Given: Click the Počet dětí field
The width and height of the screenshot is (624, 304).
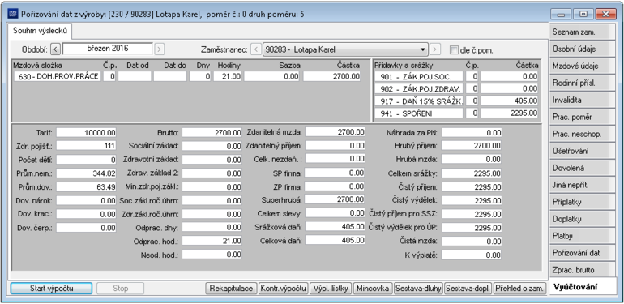Looking at the screenshot, I should click(87, 160).
